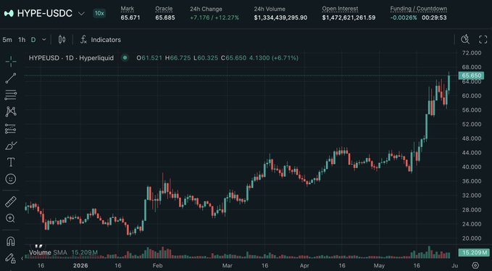The height and width of the screenshot is (271, 492).
Task: Select the D daily timeframe
Action: 33,40
